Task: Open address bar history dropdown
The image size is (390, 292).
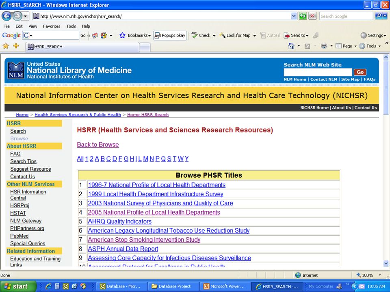Action: 294,16
